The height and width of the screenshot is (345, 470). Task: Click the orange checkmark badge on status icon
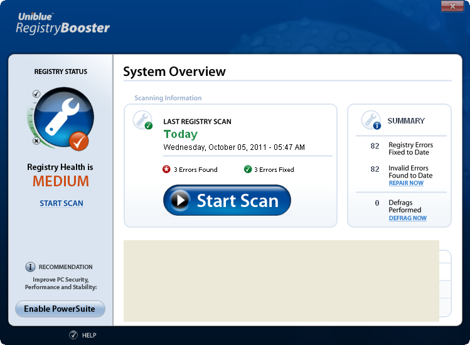(78, 141)
